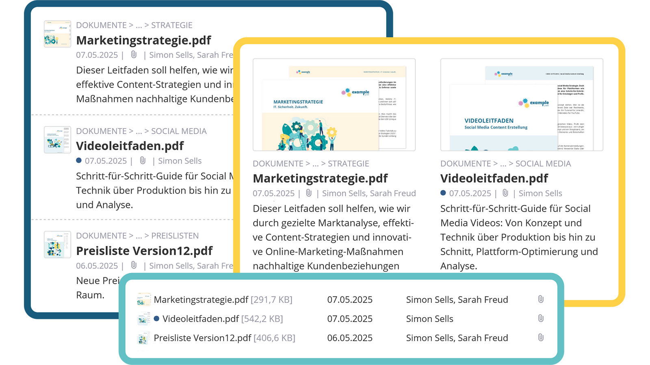The height and width of the screenshot is (365, 650).
Task: Click author Simon Sells in Videoleitfaden table row
Action: [429, 319]
